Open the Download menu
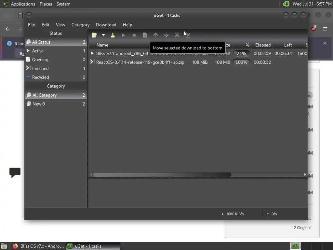333x250 pixels. click(106, 25)
